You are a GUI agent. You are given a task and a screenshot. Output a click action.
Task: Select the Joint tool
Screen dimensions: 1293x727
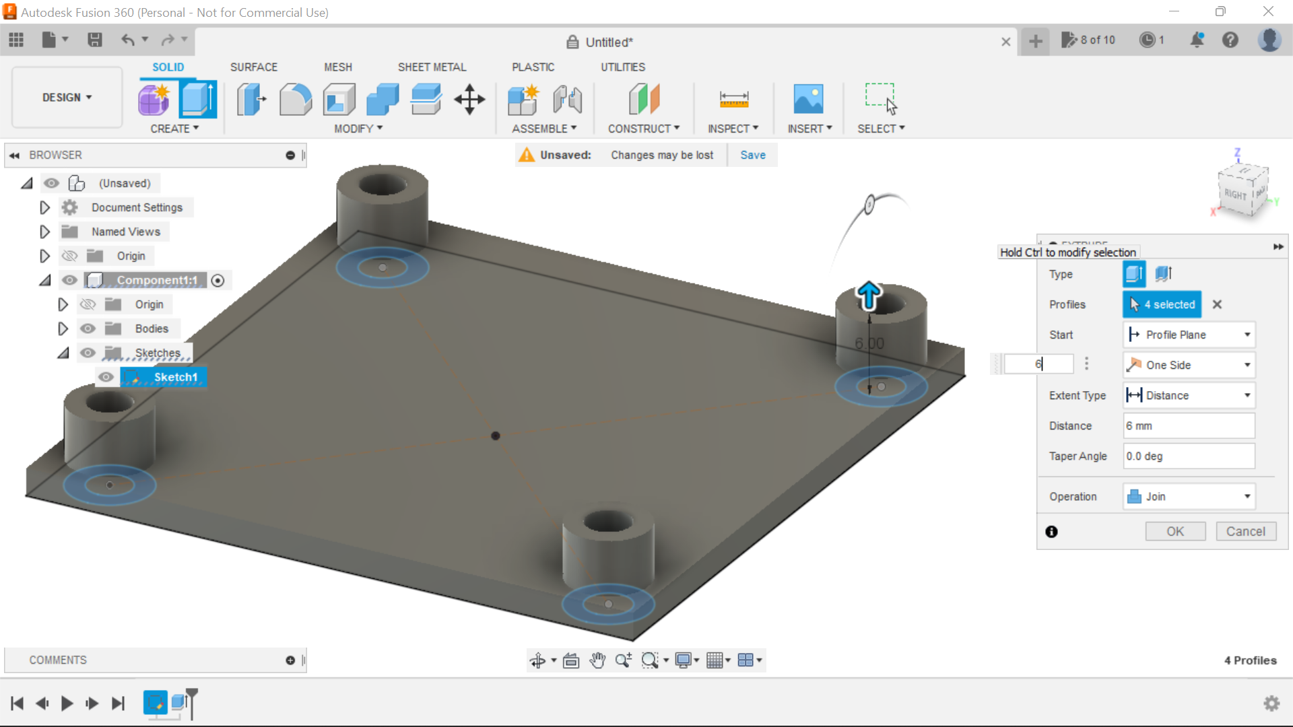tap(567, 100)
